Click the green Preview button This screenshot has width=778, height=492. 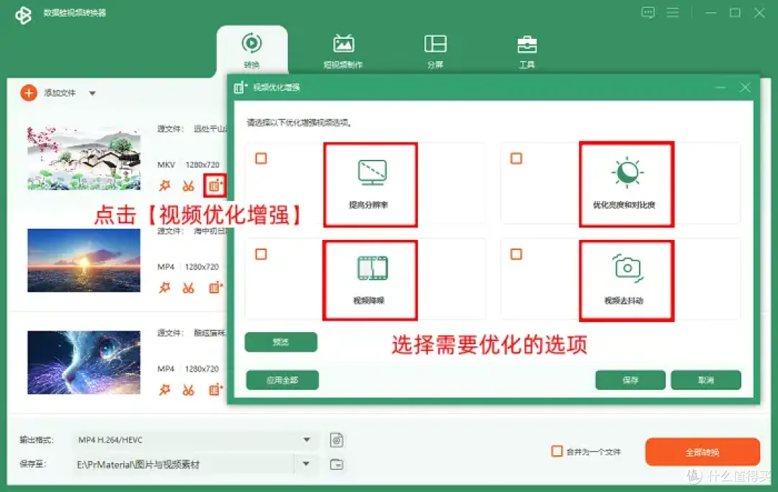281,341
